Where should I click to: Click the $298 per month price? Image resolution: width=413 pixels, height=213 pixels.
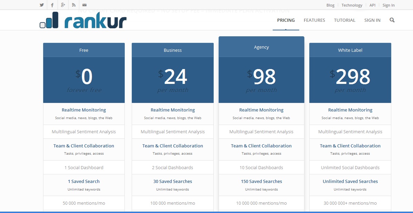[350, 80]
